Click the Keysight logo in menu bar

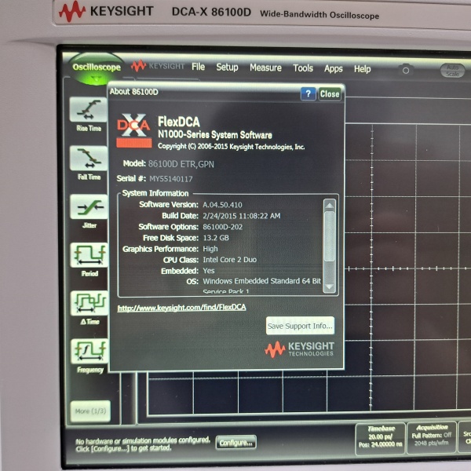click(158, 66)
